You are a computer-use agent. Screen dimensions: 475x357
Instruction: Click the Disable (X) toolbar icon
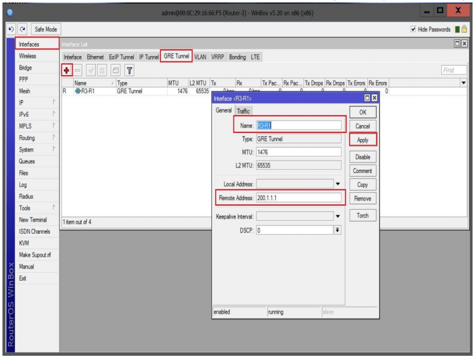[x=103, y=70]
